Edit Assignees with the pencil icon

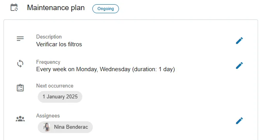click(239, 121)
